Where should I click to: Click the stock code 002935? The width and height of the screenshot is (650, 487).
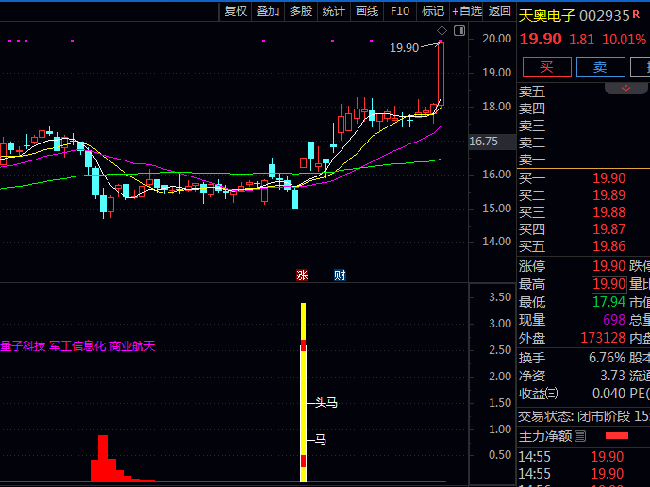(x=605, y=16)
